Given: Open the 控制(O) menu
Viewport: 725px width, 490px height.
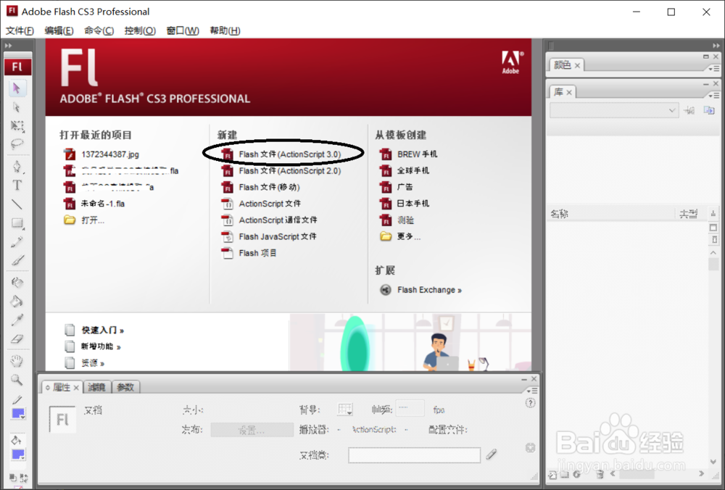Looking at the screenshot, I should click(140, 30).
